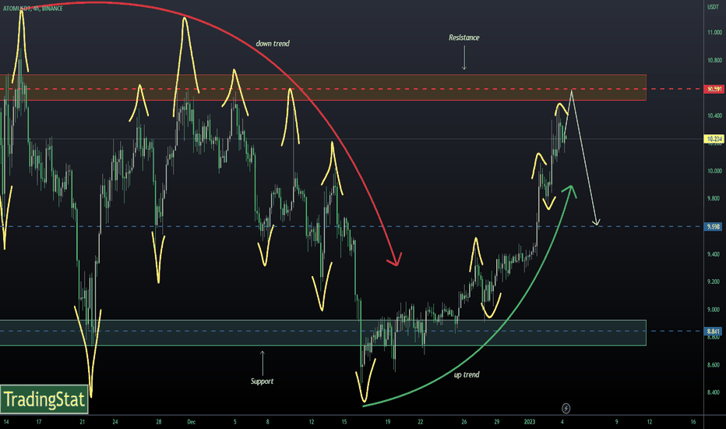Viewport: 726px width, 429px height.
Task: Select the blue 9.598 price tag
Action: 714,226
